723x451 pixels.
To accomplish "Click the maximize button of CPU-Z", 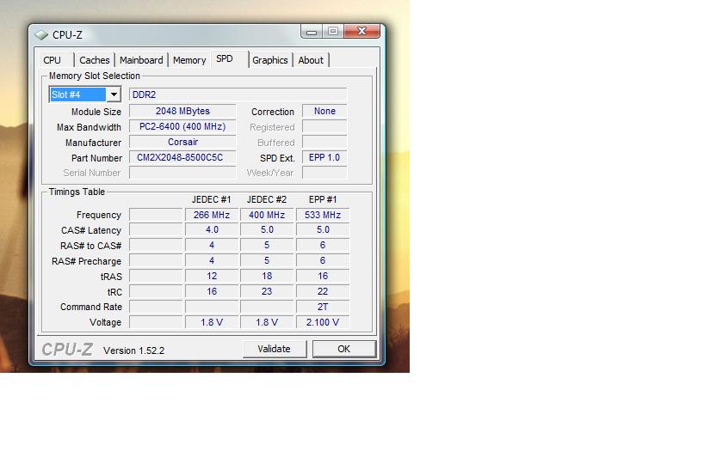I will click(333, 31).
